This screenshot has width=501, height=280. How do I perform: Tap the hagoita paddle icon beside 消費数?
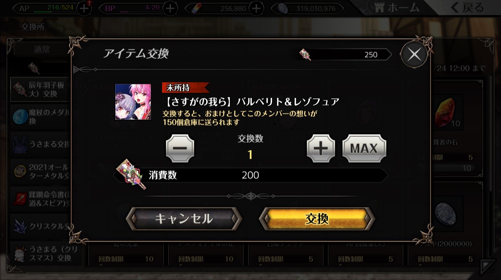tap(132, 174)
